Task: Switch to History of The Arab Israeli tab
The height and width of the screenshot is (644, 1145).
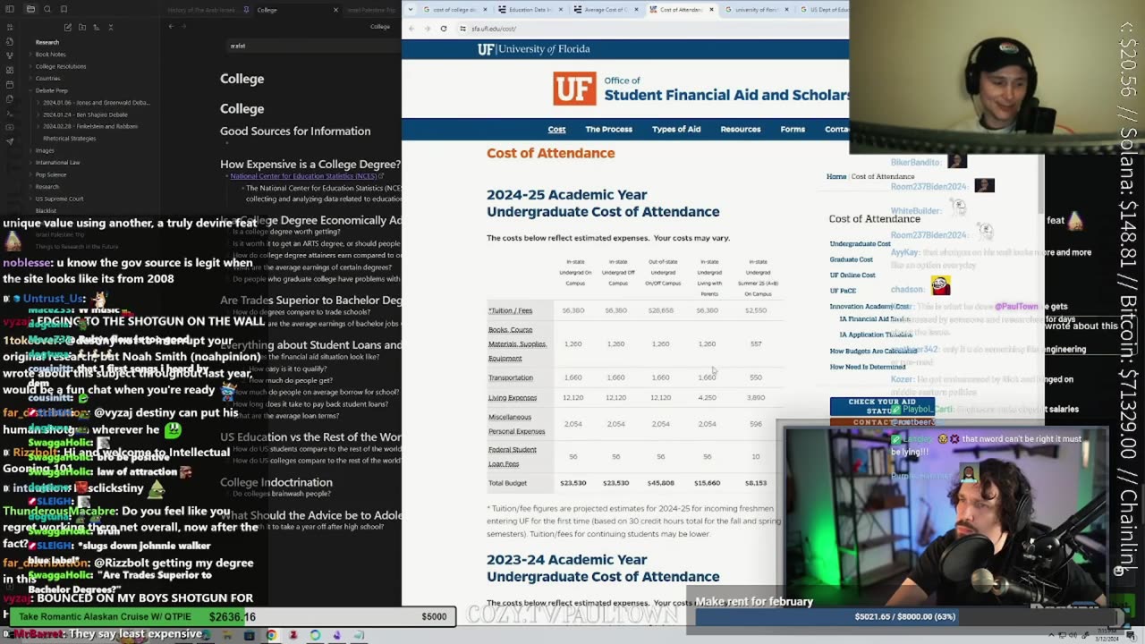Action: 201,10
